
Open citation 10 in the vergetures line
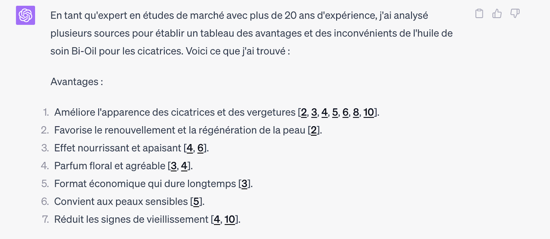coord(368,112)
